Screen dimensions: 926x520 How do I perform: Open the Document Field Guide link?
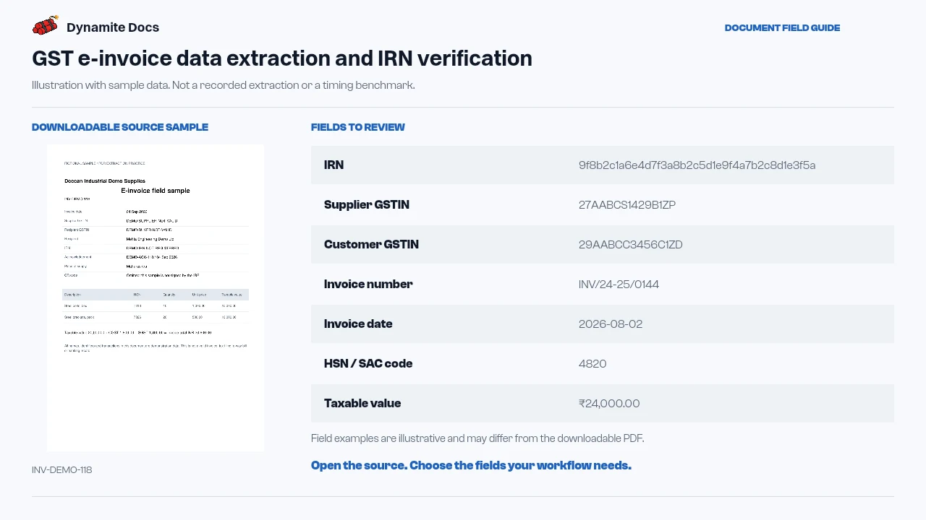tap(782, 28)
